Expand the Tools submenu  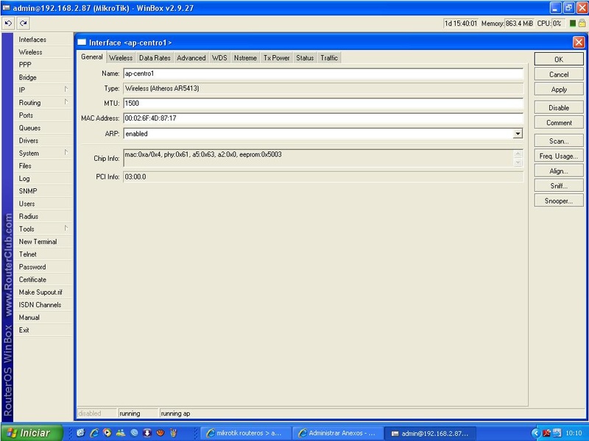pyautogui.click(x=43, y=229)
